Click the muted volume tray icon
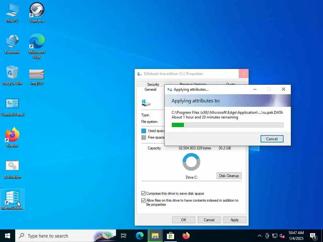This screenshot has width=323, height=242. pyautogui.click(x=282, y=236)
